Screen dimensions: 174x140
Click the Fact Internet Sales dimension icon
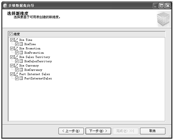(16, 74)
